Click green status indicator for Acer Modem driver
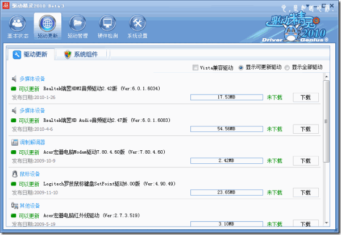This screenshot has height=235, width=341. click(14, 152)
